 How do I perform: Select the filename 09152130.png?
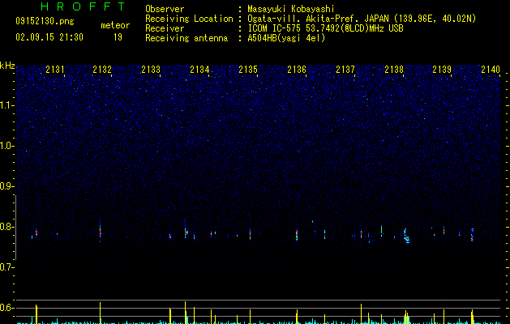[45, 21]
